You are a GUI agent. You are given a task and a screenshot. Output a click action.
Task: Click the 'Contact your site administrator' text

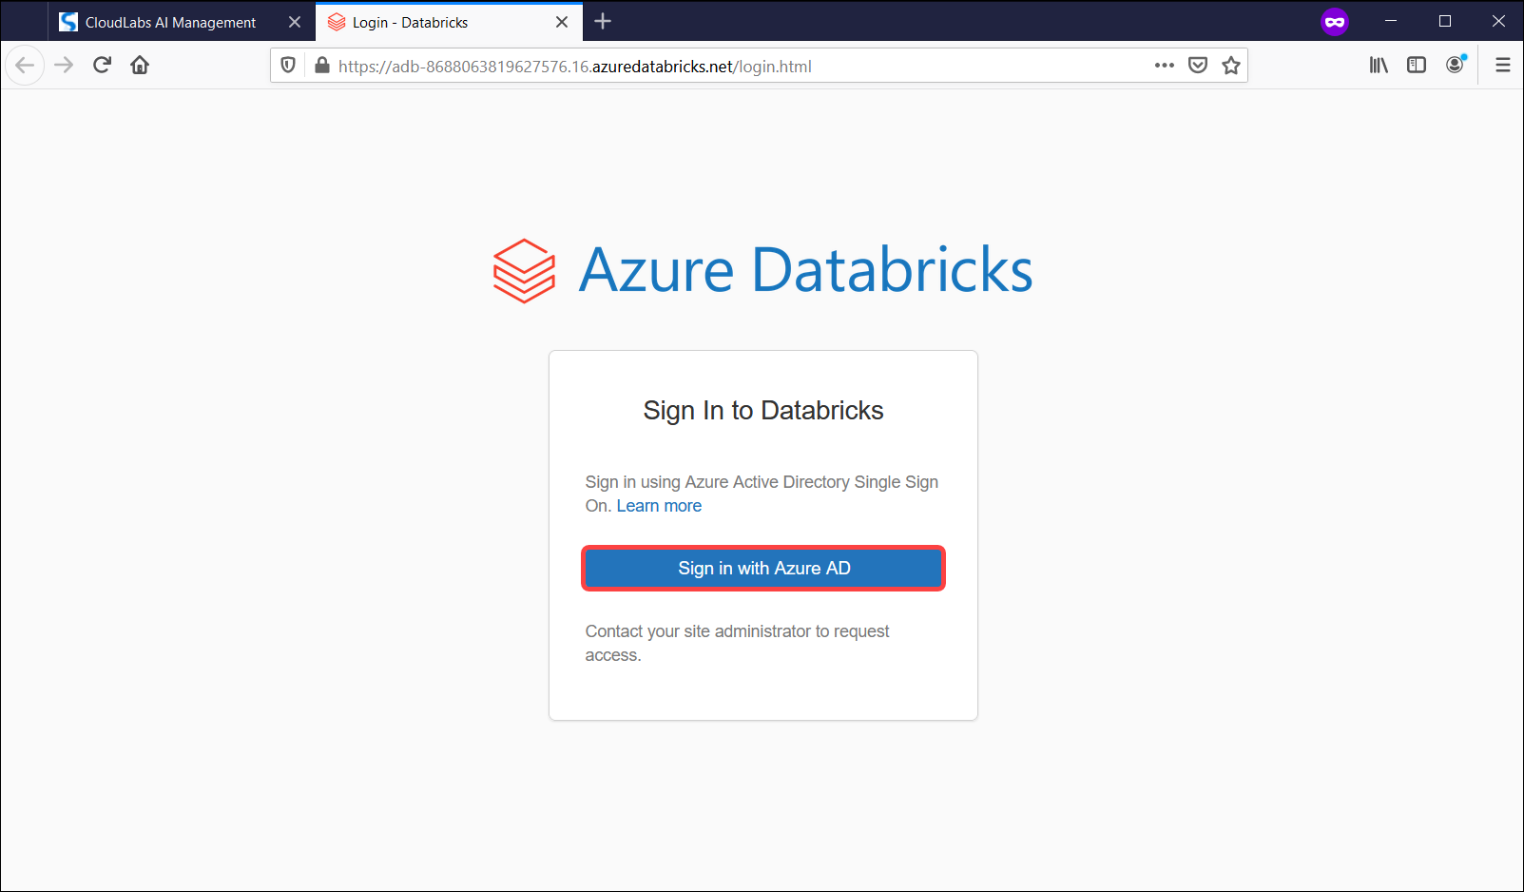pyautogui.click(x=738, y=643)
